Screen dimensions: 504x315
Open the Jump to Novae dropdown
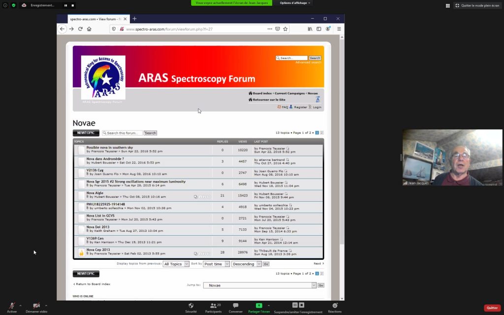[x=260, y=285]
